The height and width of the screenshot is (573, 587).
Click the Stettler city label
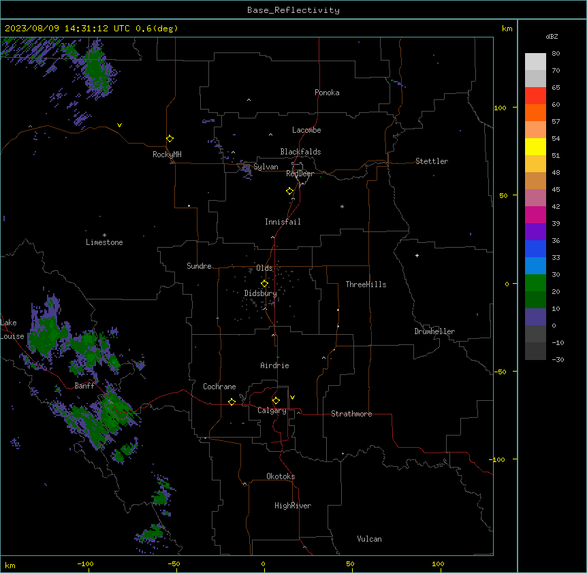tap(432, 161)
